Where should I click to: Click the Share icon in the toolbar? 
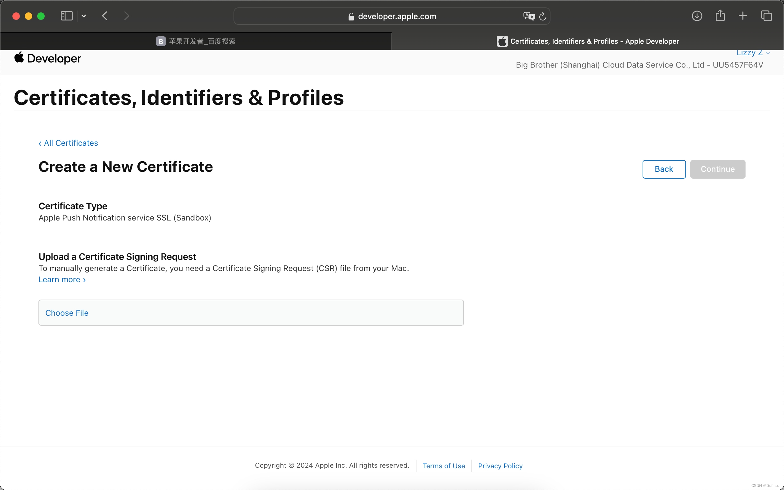720,16
